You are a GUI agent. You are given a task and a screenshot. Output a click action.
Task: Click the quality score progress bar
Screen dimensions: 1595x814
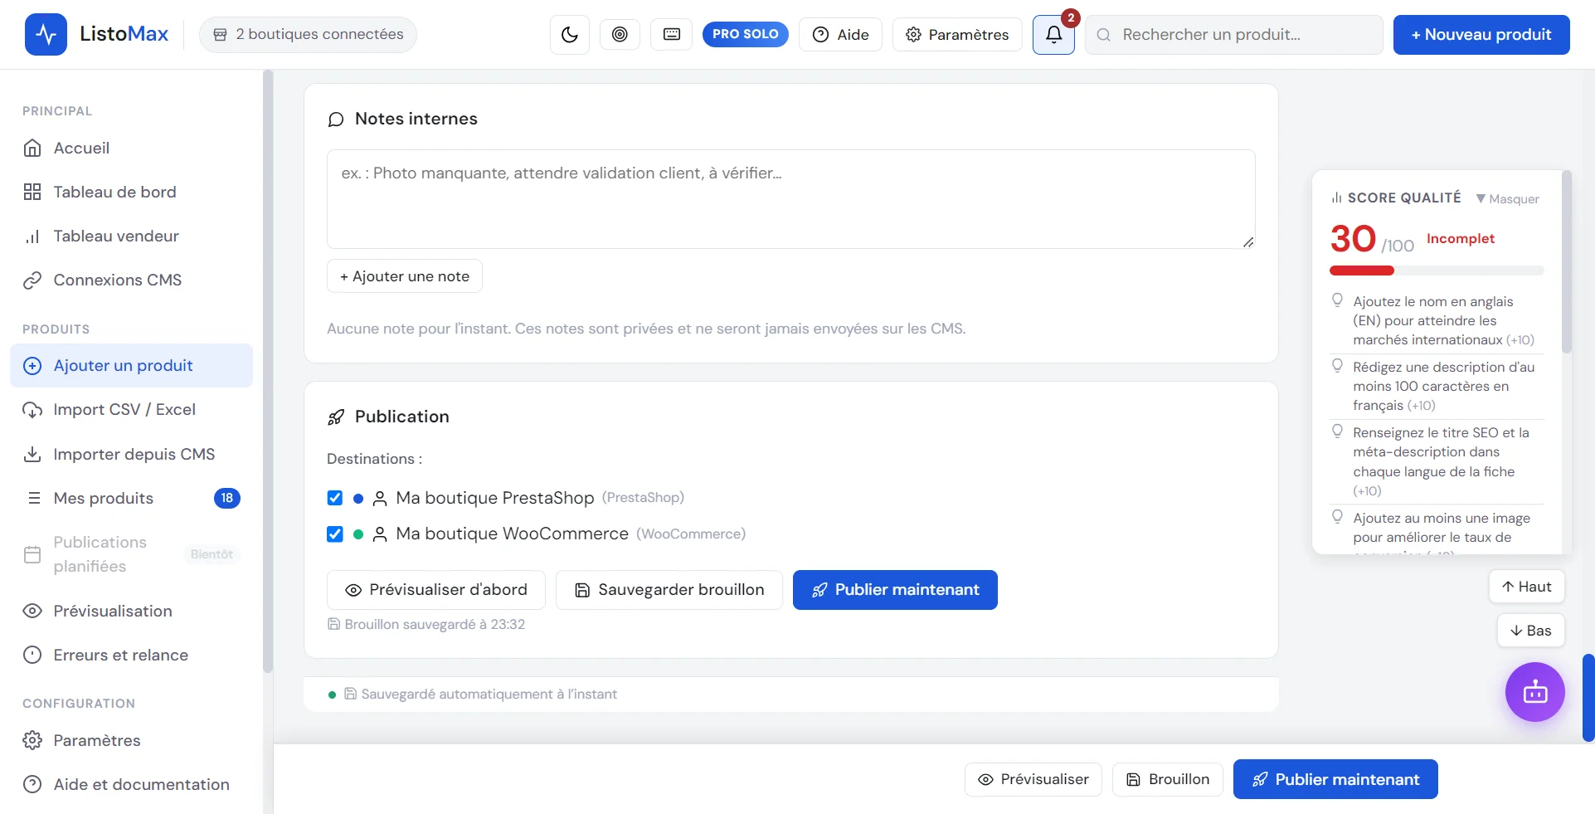coord(1437,271)
